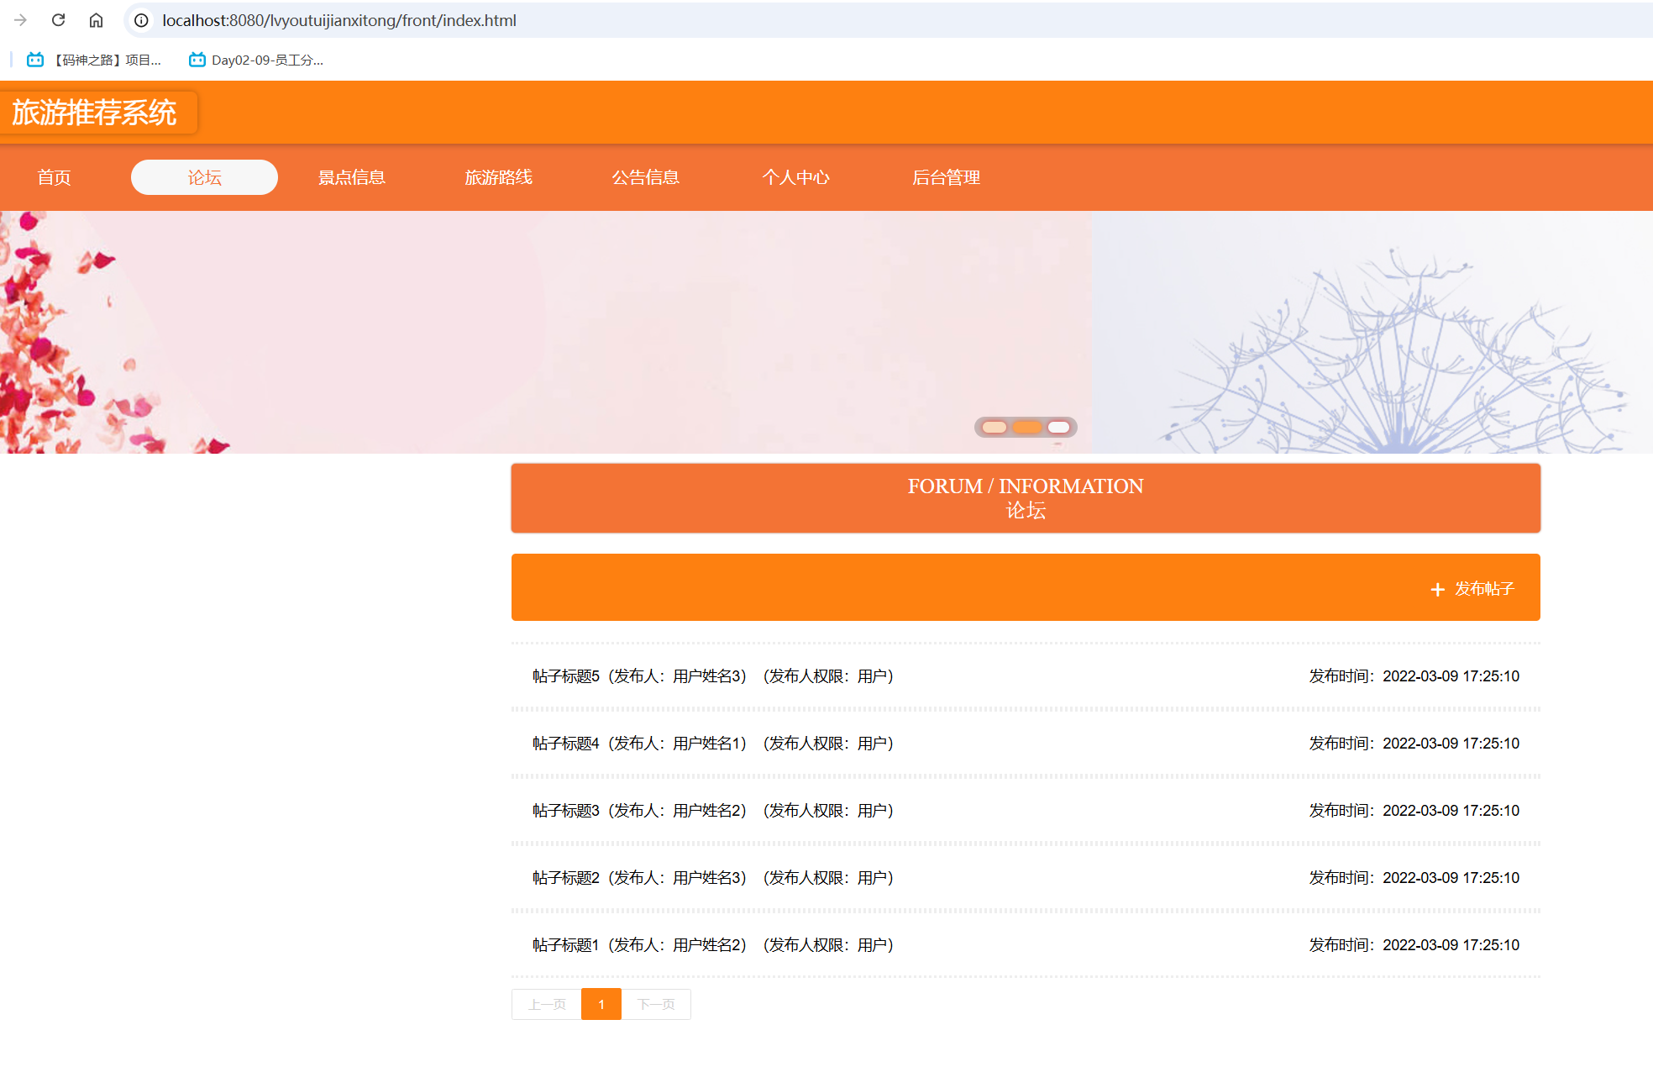Open the Day02-09 bookmark
The width and height of the screenshot is (1653, 1067).
[x=256, y=60]
